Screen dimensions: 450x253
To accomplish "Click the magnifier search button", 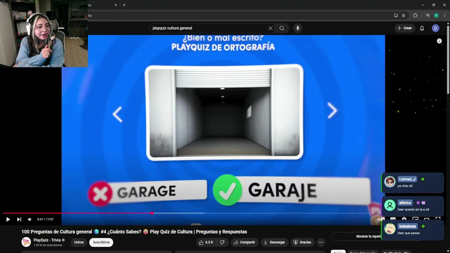I will [x=282, y=28].
